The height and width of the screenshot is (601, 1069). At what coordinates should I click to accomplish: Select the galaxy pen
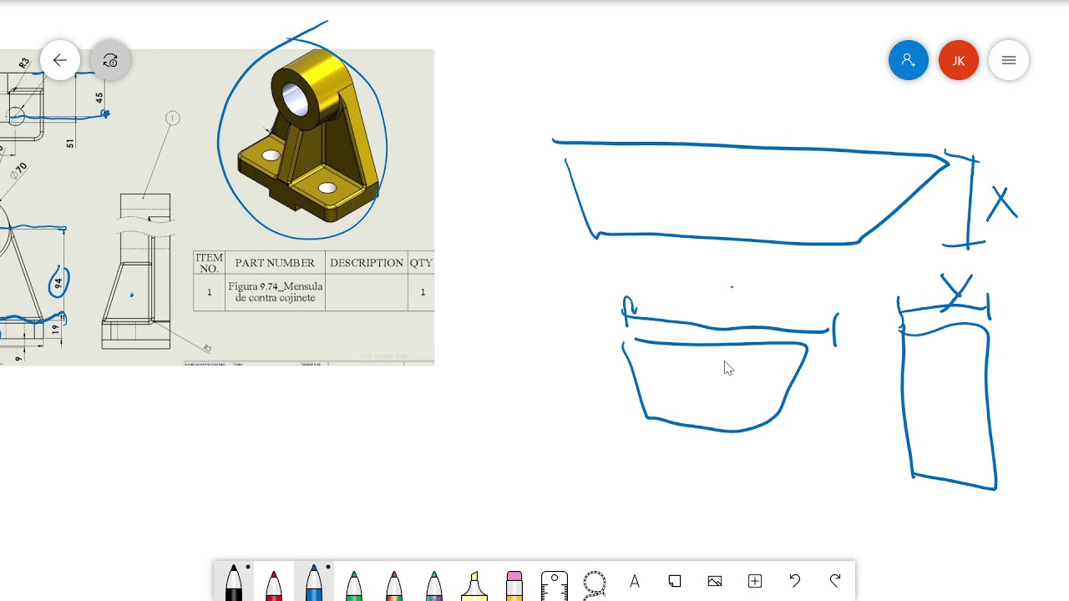coord(434,583)
